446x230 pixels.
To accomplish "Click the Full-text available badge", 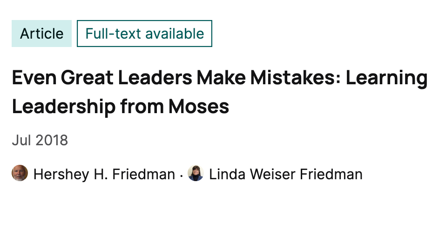I will click(144, 34).
